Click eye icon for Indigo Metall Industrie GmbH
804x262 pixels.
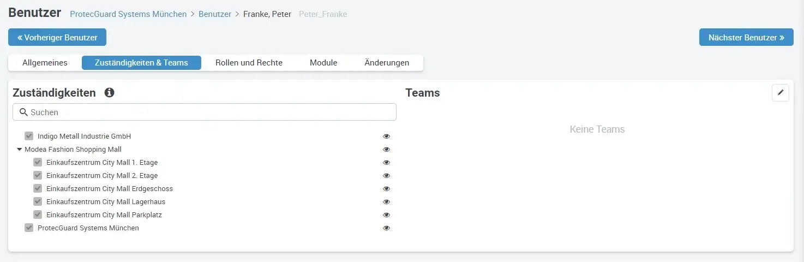coord(387,136)
